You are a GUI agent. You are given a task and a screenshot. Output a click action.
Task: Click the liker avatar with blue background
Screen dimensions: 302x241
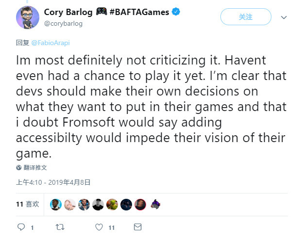point(56,204)
